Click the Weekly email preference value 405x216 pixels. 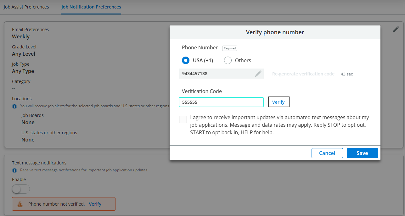tap(21, 36)
